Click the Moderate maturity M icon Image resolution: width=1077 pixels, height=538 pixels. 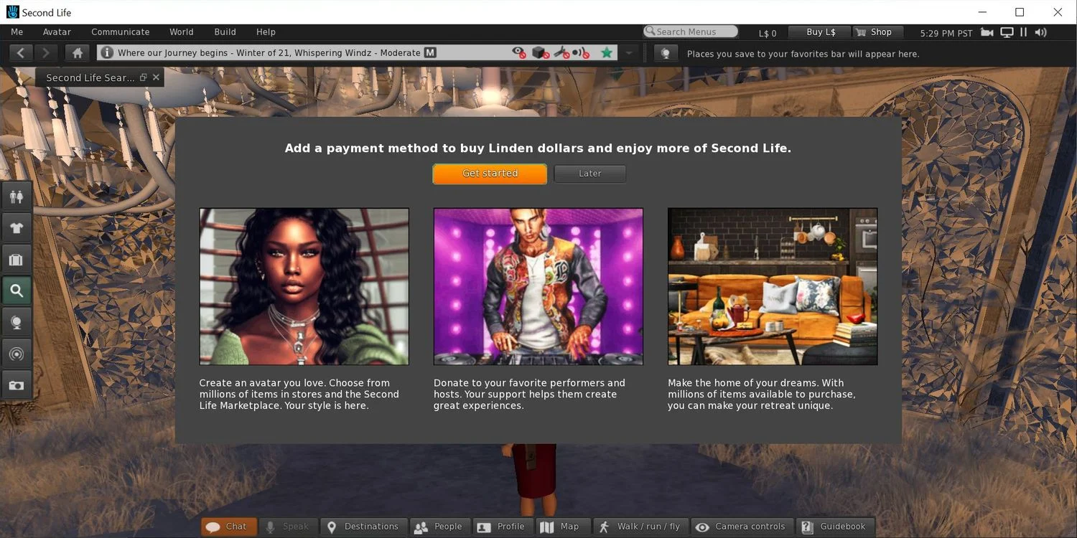click(430, 53)
